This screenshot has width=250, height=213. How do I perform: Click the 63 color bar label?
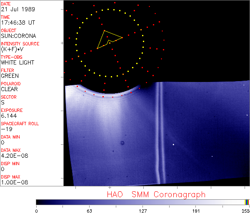pyautogui.click(x=90, y=211)
